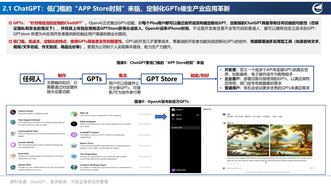331x186 pixels.
Task: Click the 'Today' heading in black sidebar
Action: coord(173,125)
